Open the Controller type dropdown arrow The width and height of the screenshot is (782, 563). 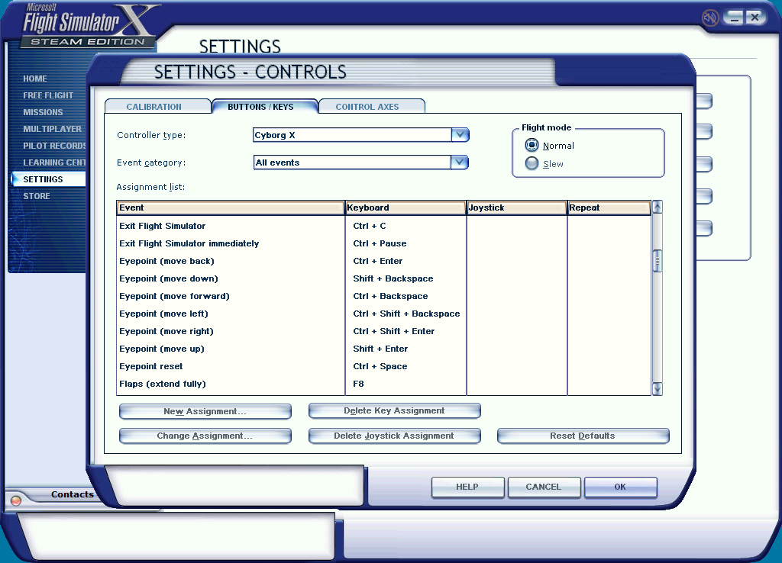pos(460,134)
